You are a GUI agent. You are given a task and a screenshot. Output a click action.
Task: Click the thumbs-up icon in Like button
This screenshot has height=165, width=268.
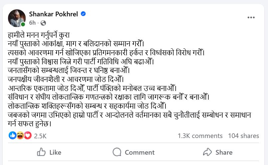tap(41, 152)
